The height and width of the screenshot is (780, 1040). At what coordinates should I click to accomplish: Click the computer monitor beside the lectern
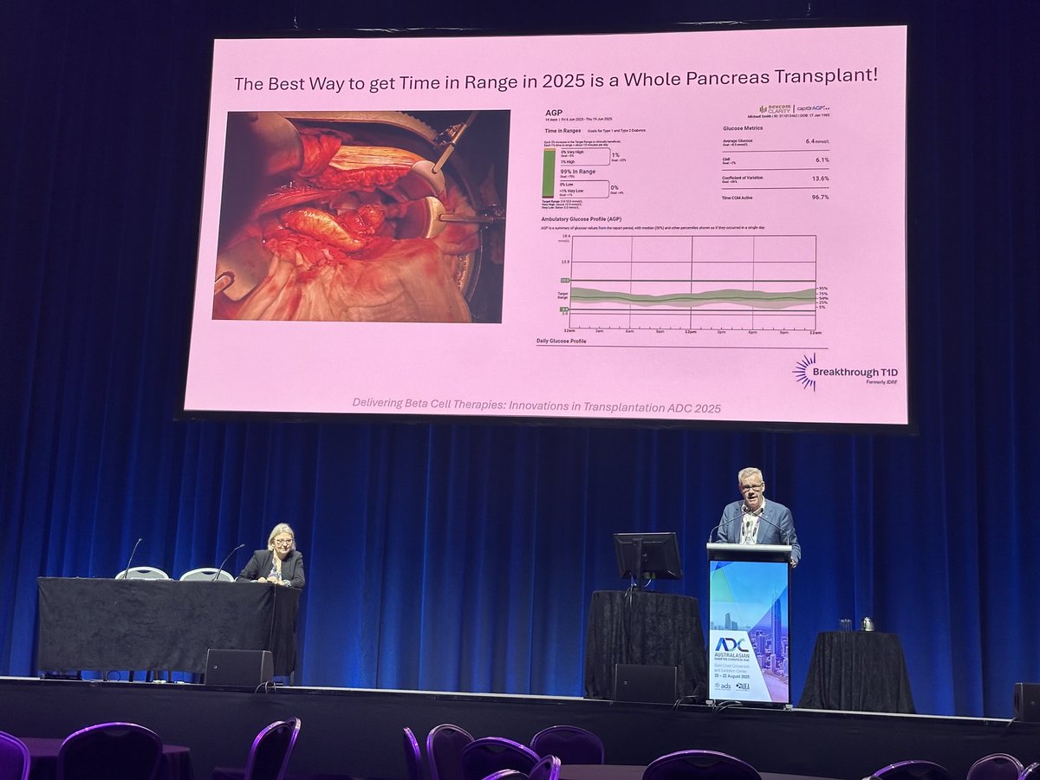click(647, 556)
